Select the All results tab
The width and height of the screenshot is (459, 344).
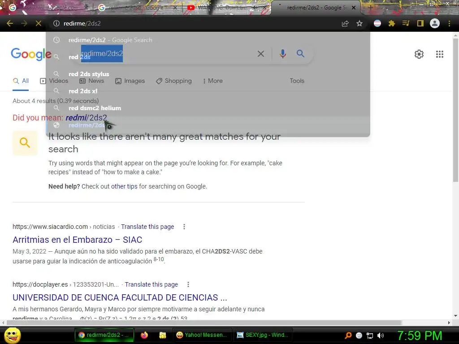pos(21,81)
